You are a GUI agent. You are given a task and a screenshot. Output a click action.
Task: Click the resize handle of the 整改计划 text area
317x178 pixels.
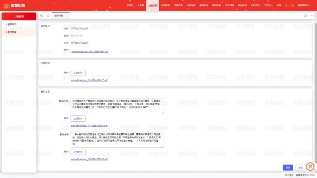pos(163,113)
